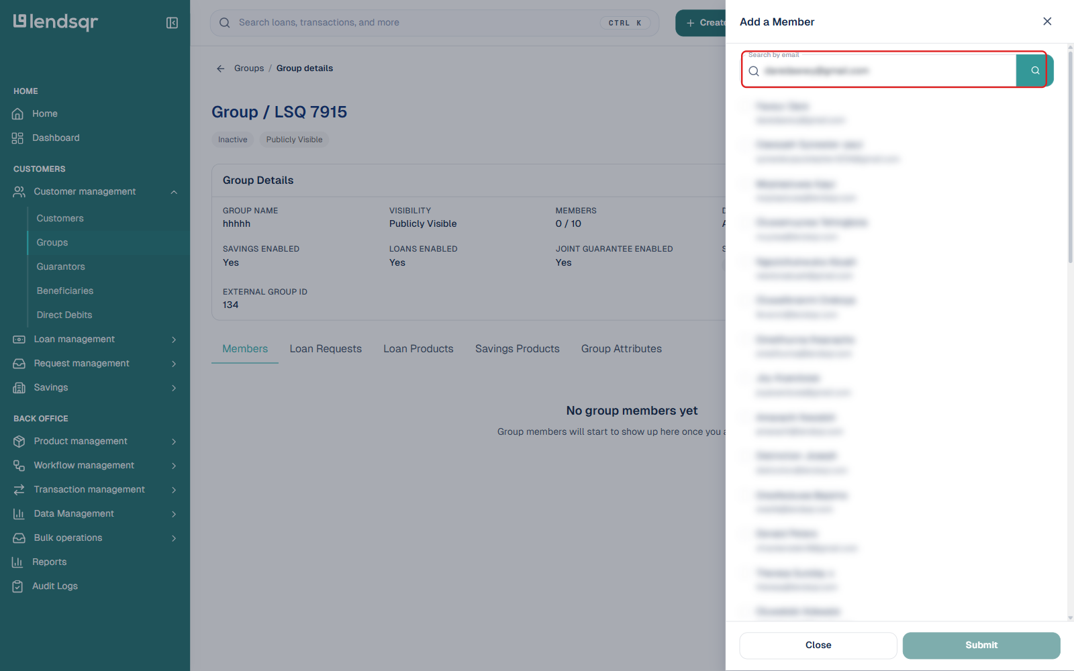Go back using the breadcrumb arrow
Viewport: 1074px width, 671px height.
tap(221, 68)
